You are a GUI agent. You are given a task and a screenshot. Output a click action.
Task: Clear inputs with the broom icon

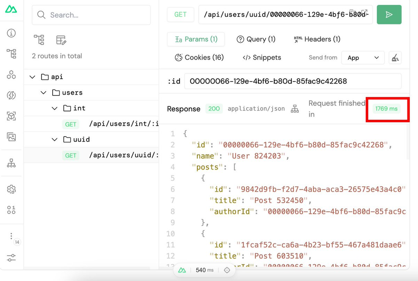395,58
